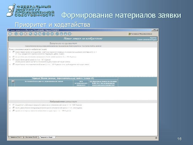Click the 'Новая заявка на изобретение' header
Viewport: 193px width, 145px height.
tap(83, 39)
